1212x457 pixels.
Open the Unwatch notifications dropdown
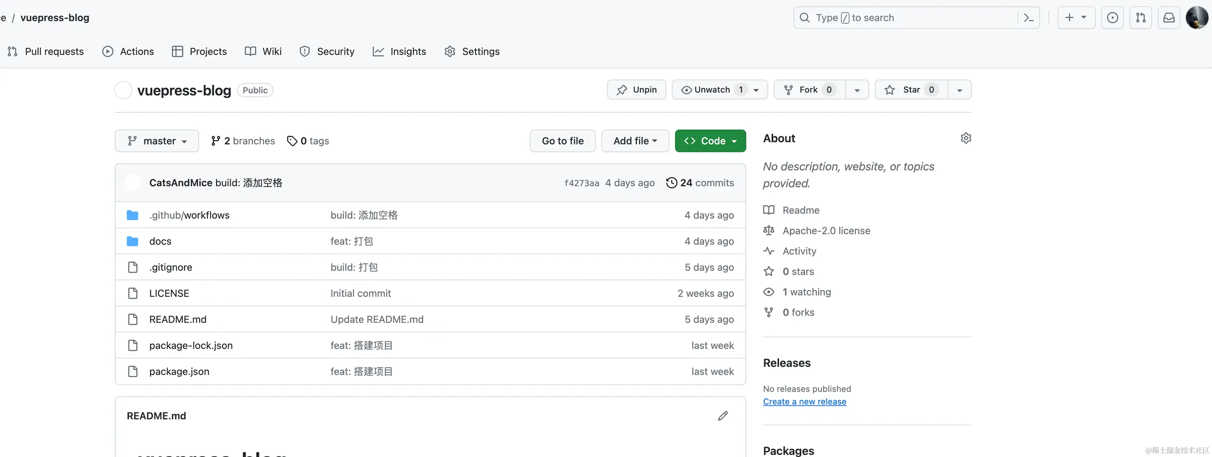[x=719, y=90]
